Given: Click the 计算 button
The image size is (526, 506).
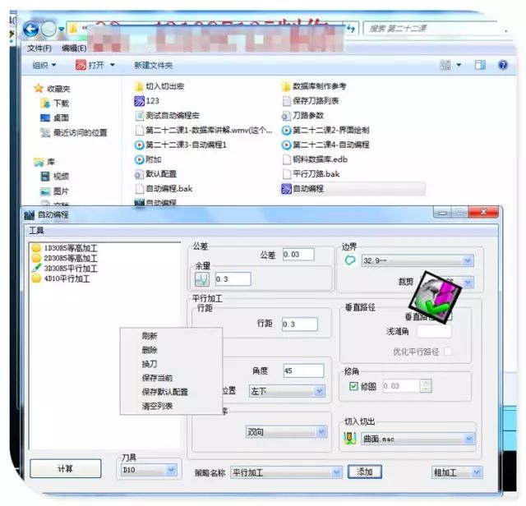Looking at the screenshot, I should (x=66, y=468).
